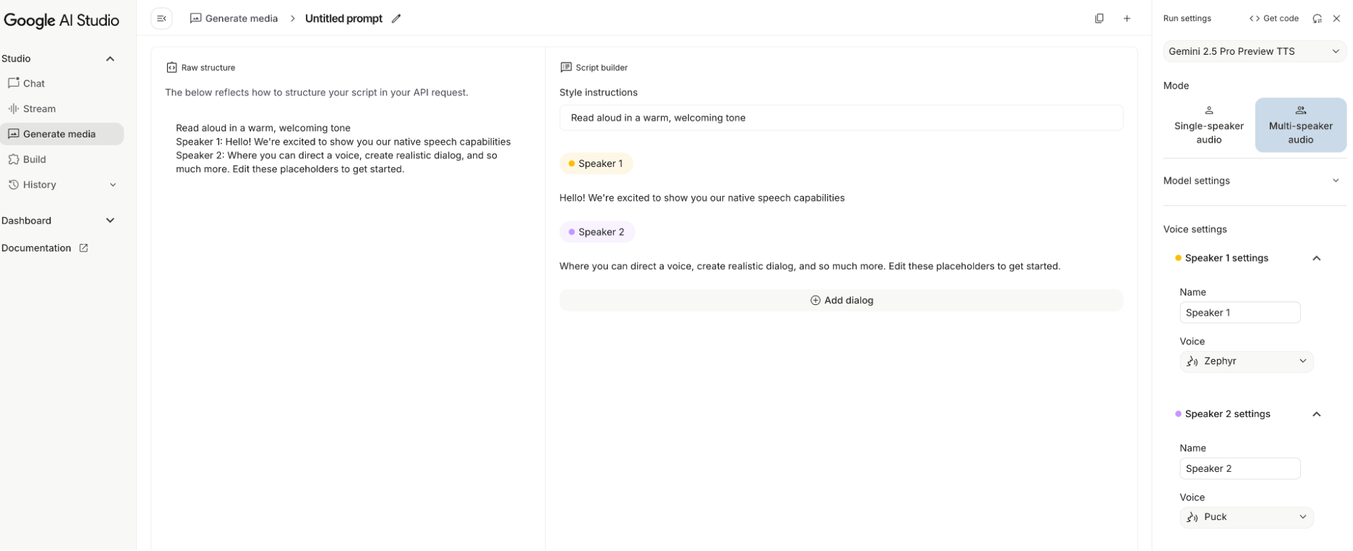The width and height of the screenshot is (1353, 551).
Task: Go to Build in sidebar
Action: [34, 160]
